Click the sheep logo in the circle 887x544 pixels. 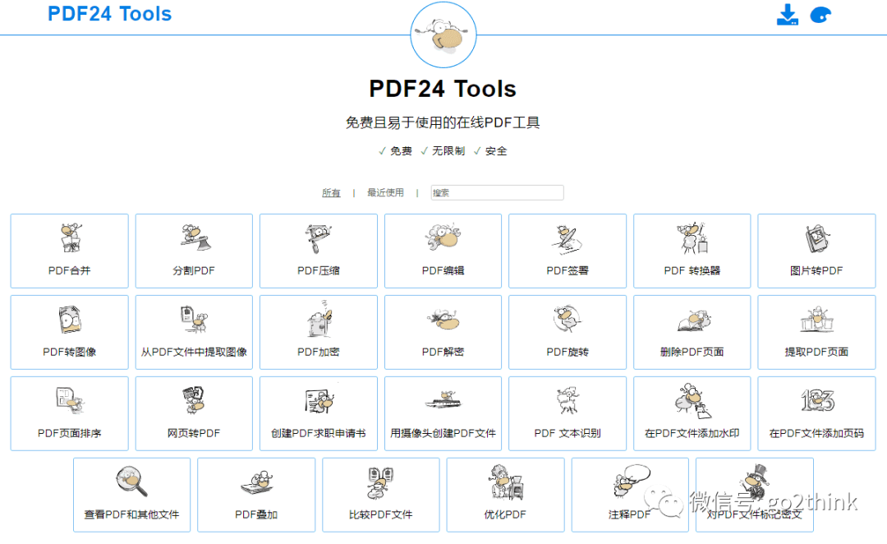click(443, 35)
